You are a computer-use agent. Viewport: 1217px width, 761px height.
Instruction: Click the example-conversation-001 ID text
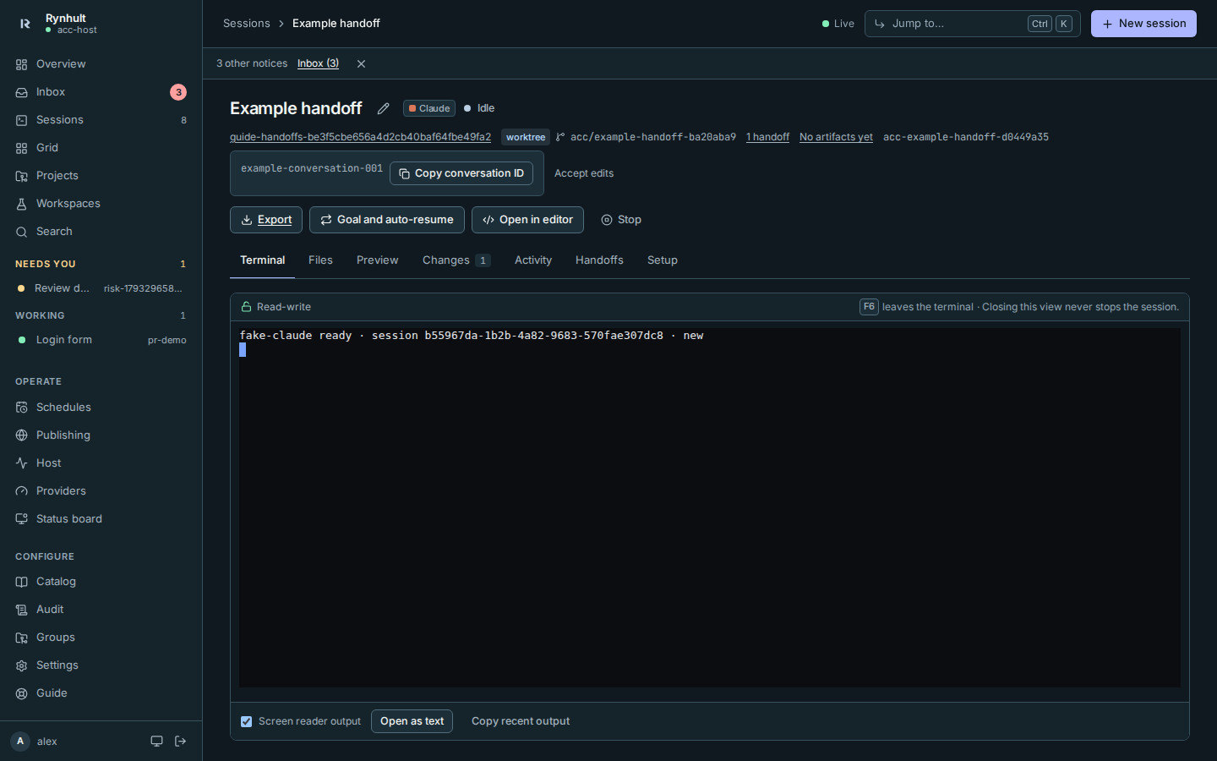(x=312, y=168)
